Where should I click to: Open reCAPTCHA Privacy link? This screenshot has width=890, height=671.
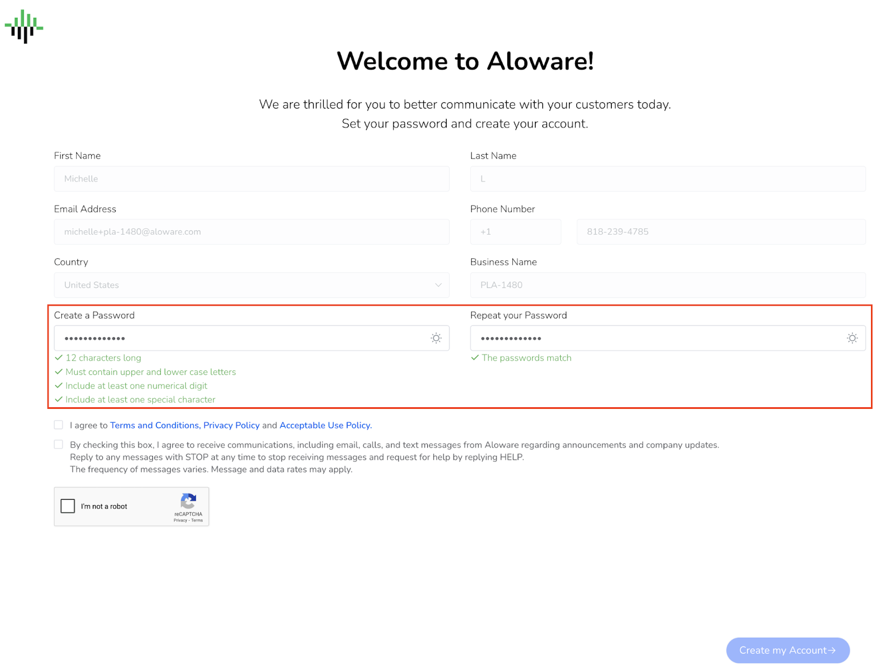pos(180,520)
